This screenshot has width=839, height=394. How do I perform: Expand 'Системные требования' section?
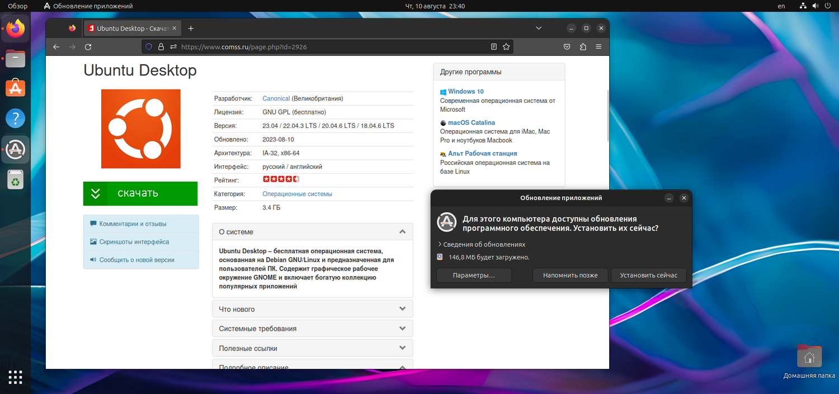(313, 329)
